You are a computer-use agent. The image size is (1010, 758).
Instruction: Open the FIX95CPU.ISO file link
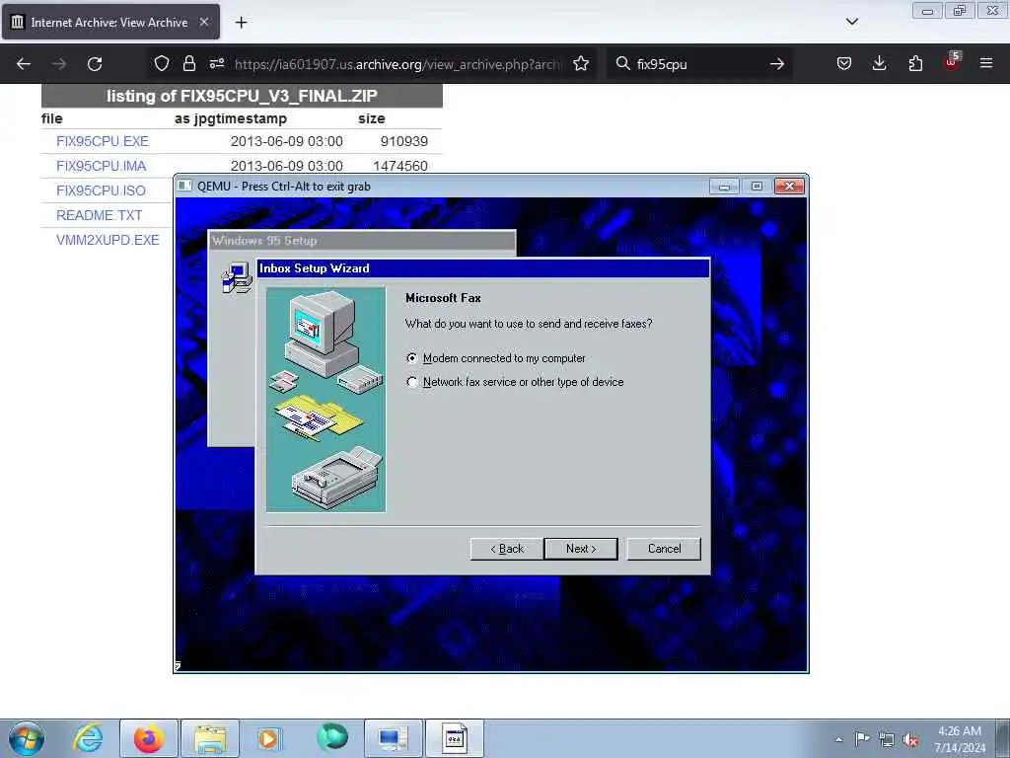(102, 190)
